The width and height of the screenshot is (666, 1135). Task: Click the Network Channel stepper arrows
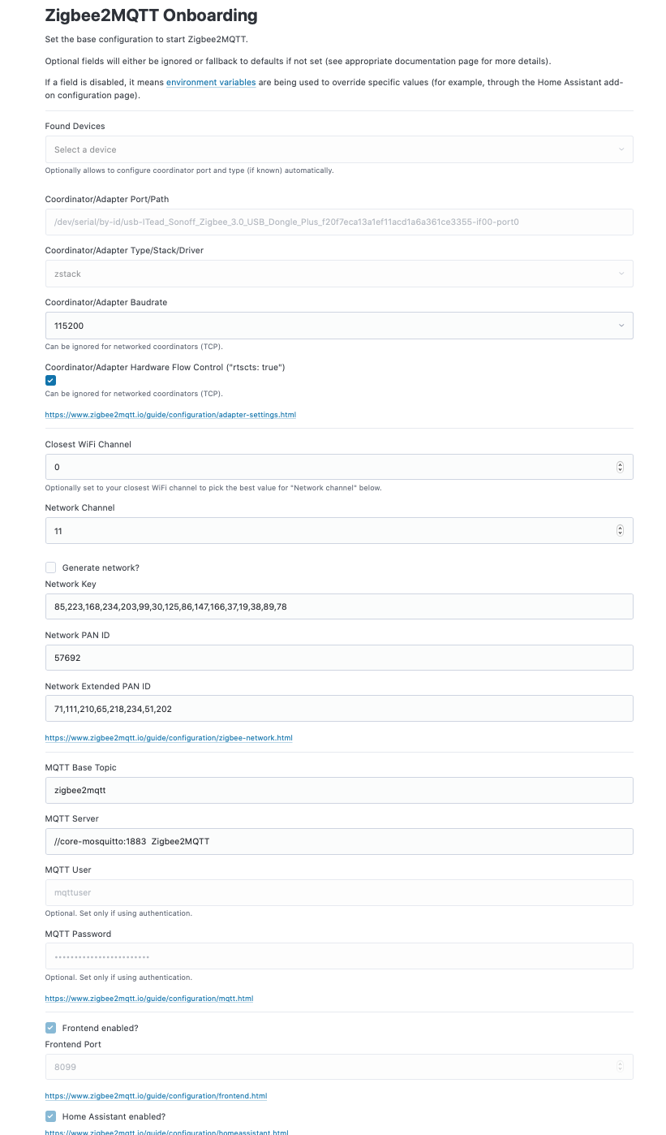tap(620, 530)
